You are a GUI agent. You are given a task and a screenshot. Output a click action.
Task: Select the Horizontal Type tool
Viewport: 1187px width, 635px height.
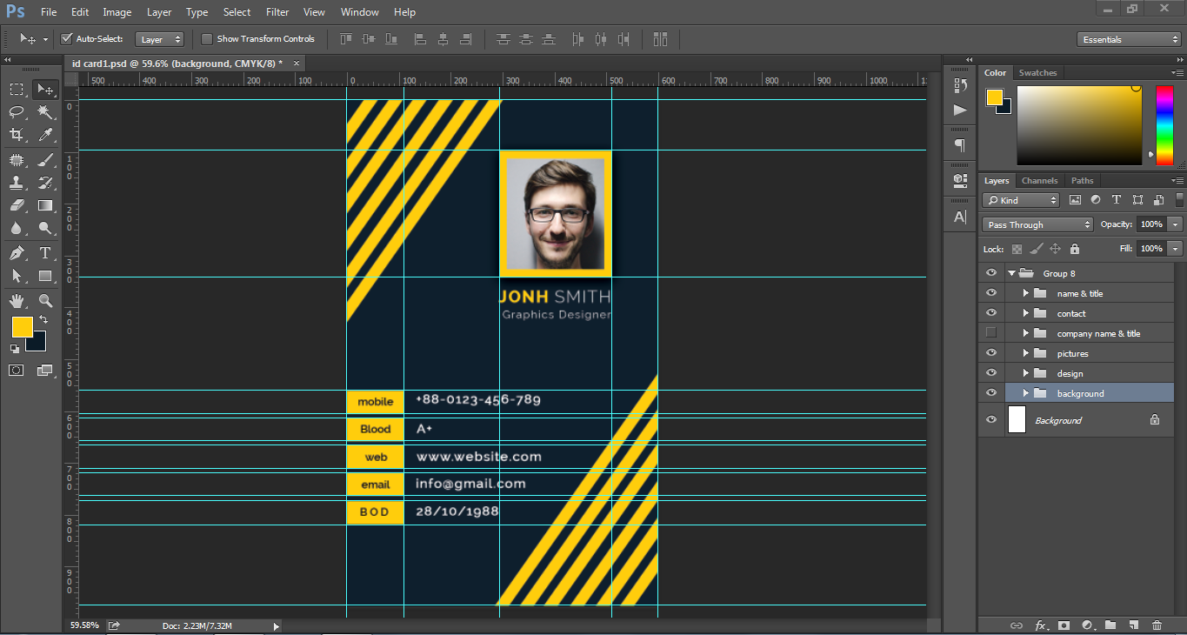tap(45, 253)
